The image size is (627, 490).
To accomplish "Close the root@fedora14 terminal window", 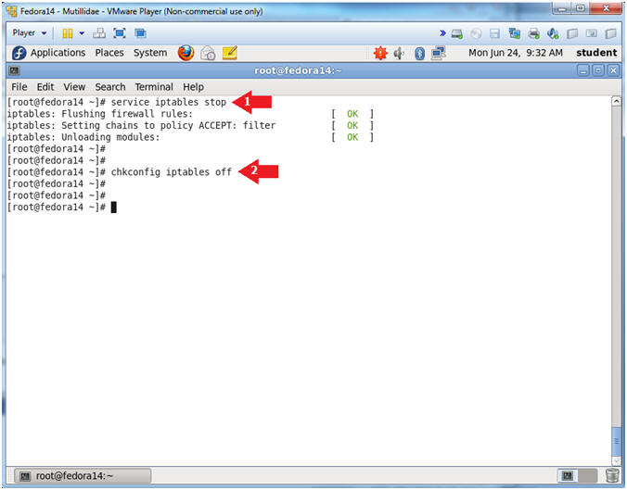I will tap(613, 70).
